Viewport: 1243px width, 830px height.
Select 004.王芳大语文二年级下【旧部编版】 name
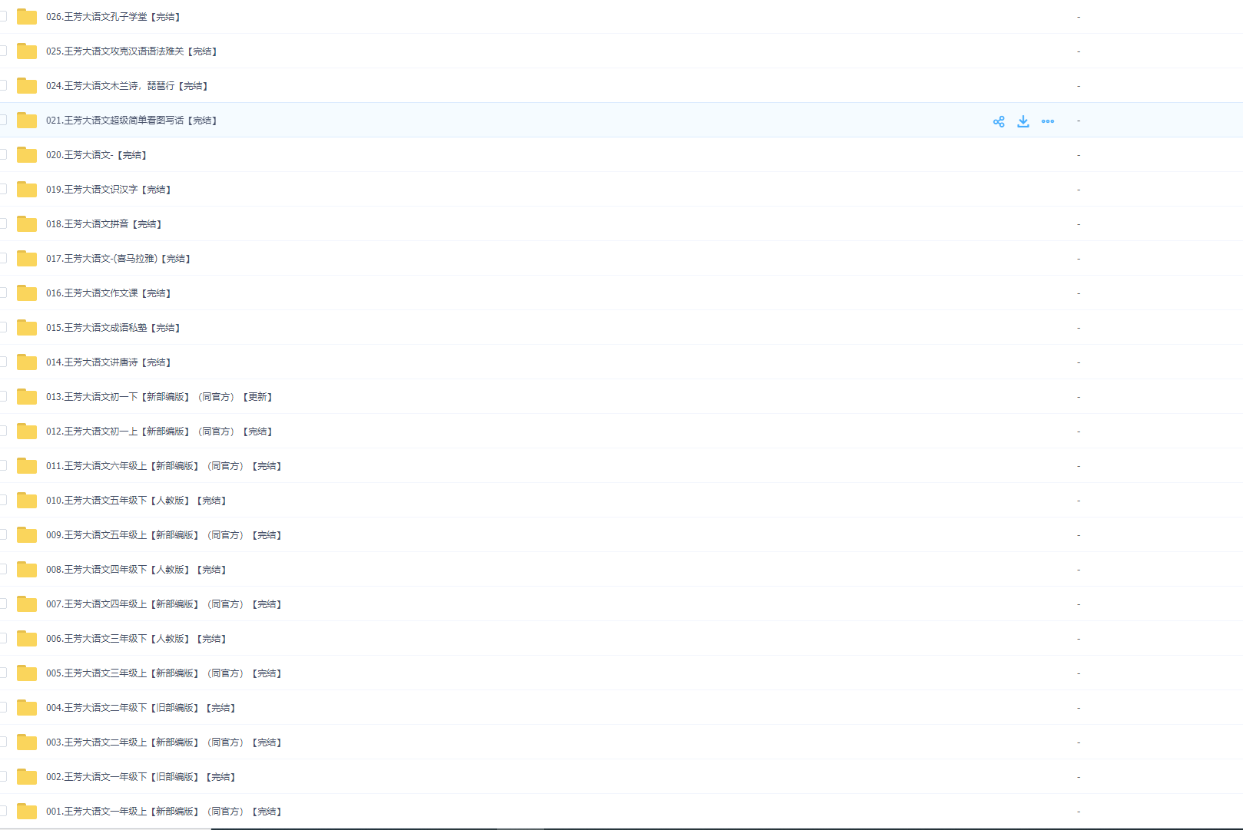[x=141, y=707]
